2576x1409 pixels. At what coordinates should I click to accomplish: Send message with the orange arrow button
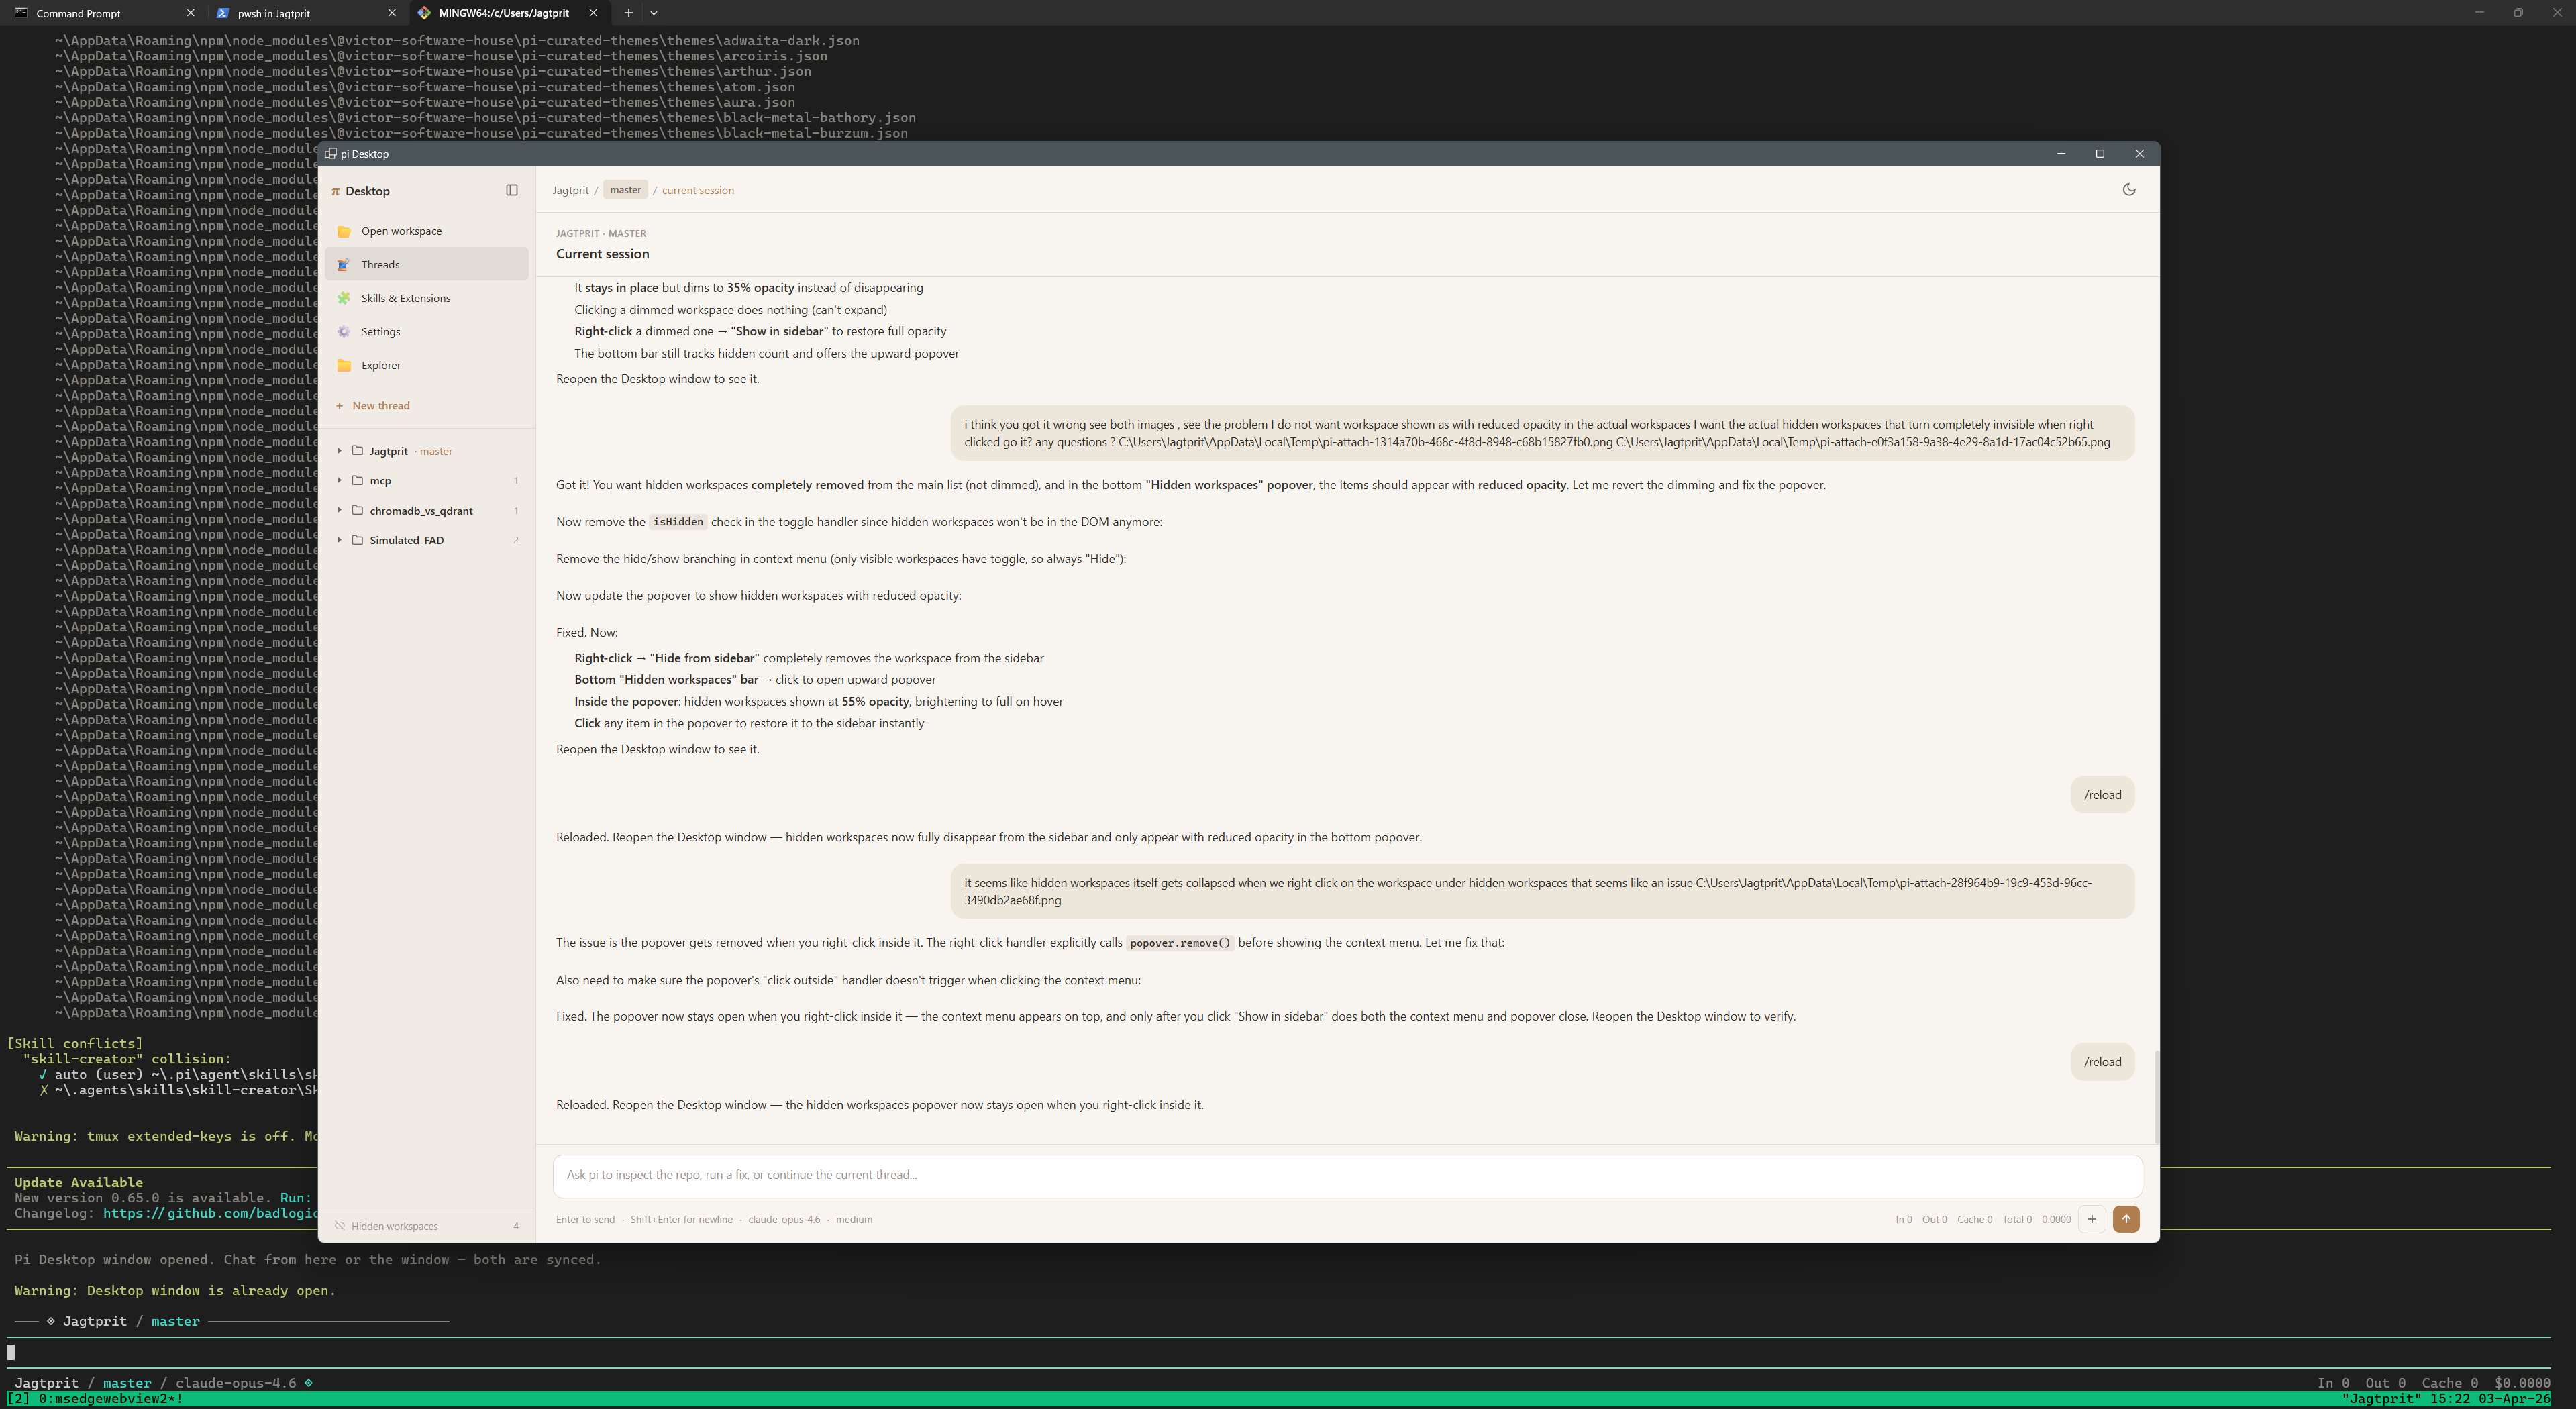[x=2126, y=1219]
